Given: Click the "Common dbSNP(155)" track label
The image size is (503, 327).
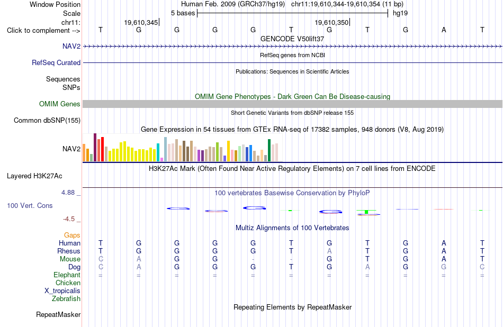Looking at the screenshot, I should coord(47,121).
